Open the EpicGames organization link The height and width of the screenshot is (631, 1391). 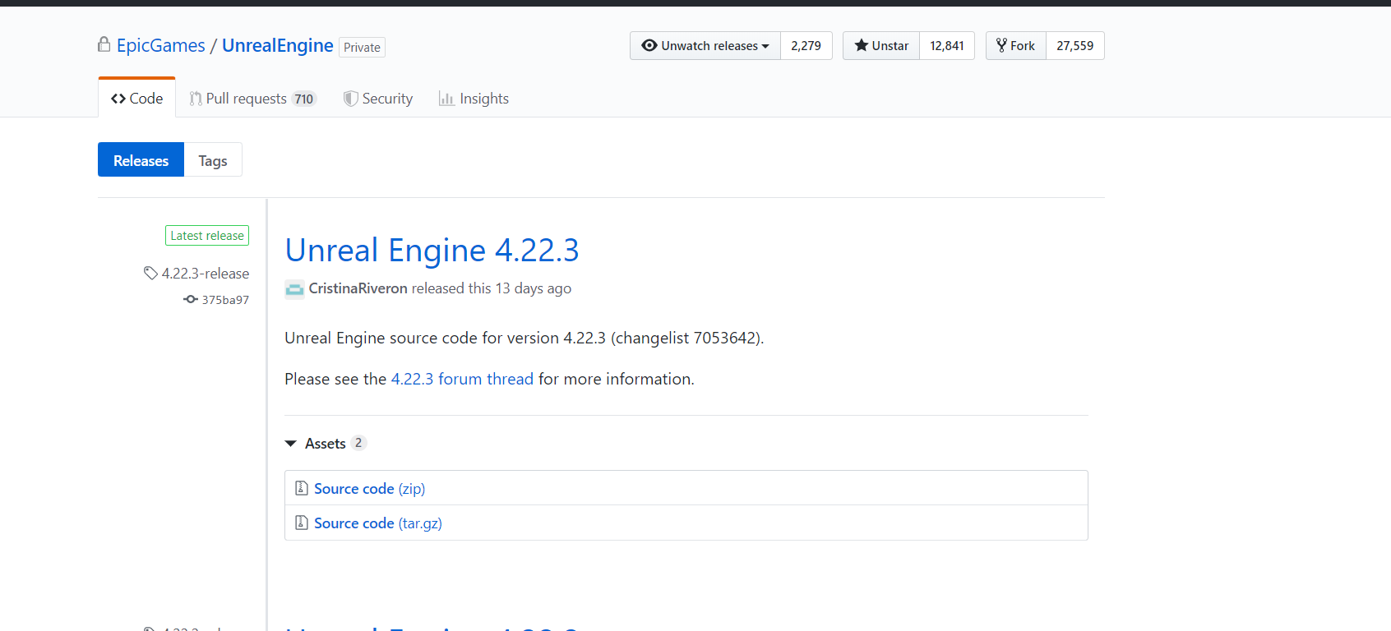click(x=161, y=45)
